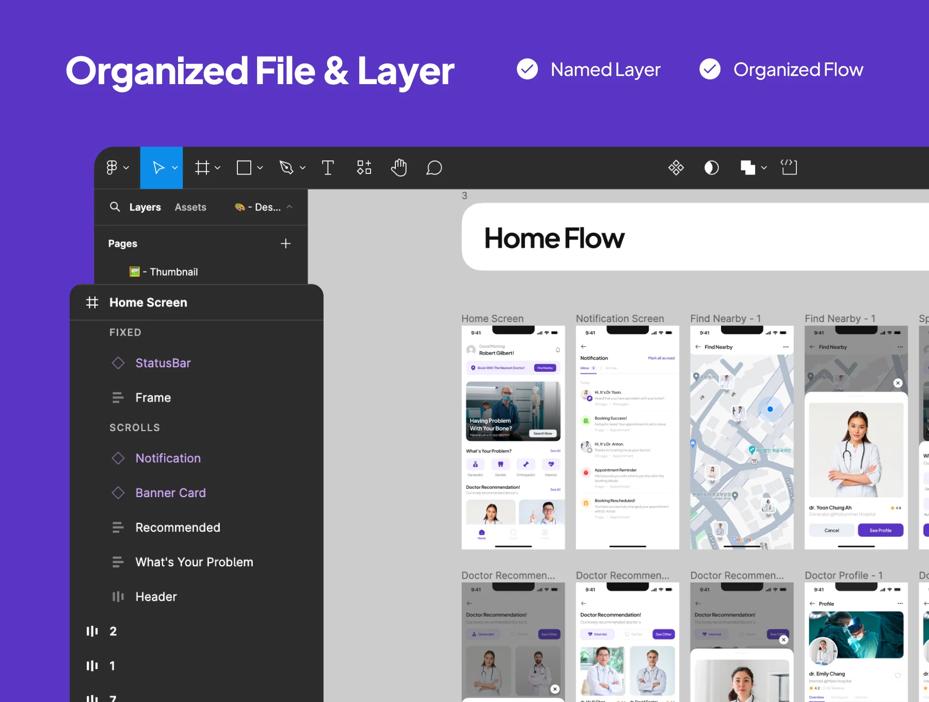The image size is (929, 702).
Task: Click the map Find Nearby - 1 artboard
Action: click(742, 437)
